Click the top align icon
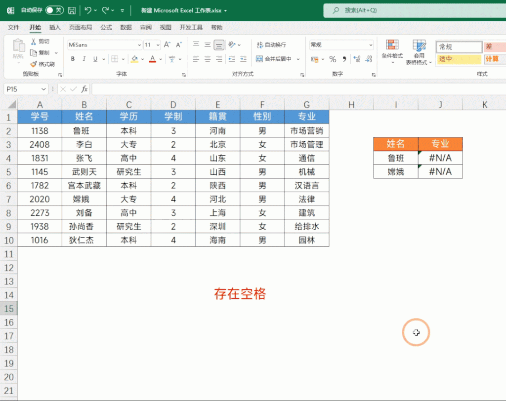 click(196, 44)
